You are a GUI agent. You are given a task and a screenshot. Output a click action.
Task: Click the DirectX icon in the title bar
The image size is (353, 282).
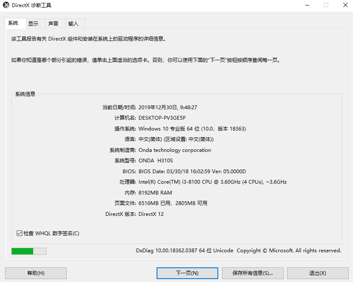point(6,5)
